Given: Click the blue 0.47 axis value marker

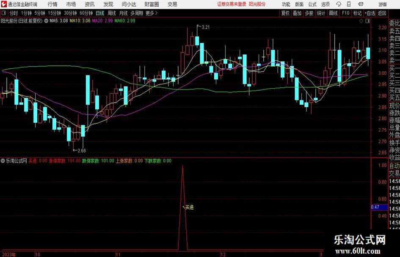Looking at the screenshot, I should pyautogui.click(x=379, y=207).
